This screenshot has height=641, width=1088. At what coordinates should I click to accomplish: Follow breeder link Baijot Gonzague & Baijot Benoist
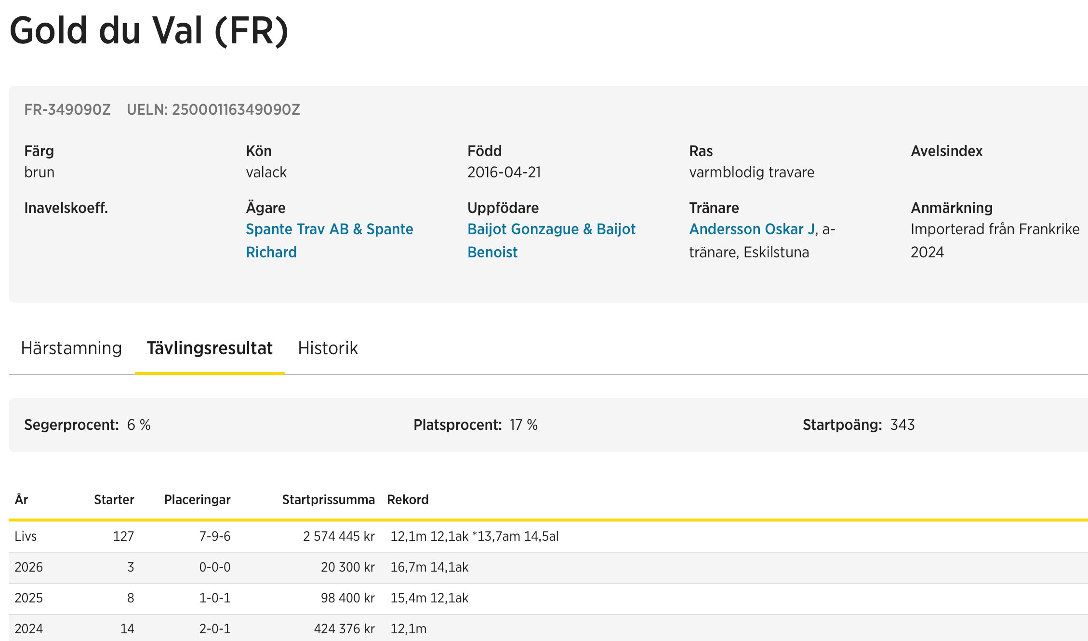(x=551, y=229)
